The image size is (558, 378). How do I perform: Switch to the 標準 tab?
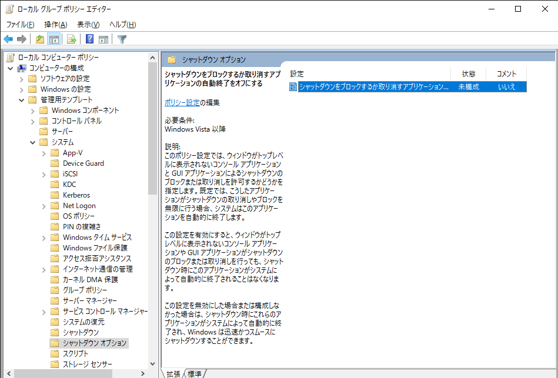pyautogui.click(x=195, y=373)
